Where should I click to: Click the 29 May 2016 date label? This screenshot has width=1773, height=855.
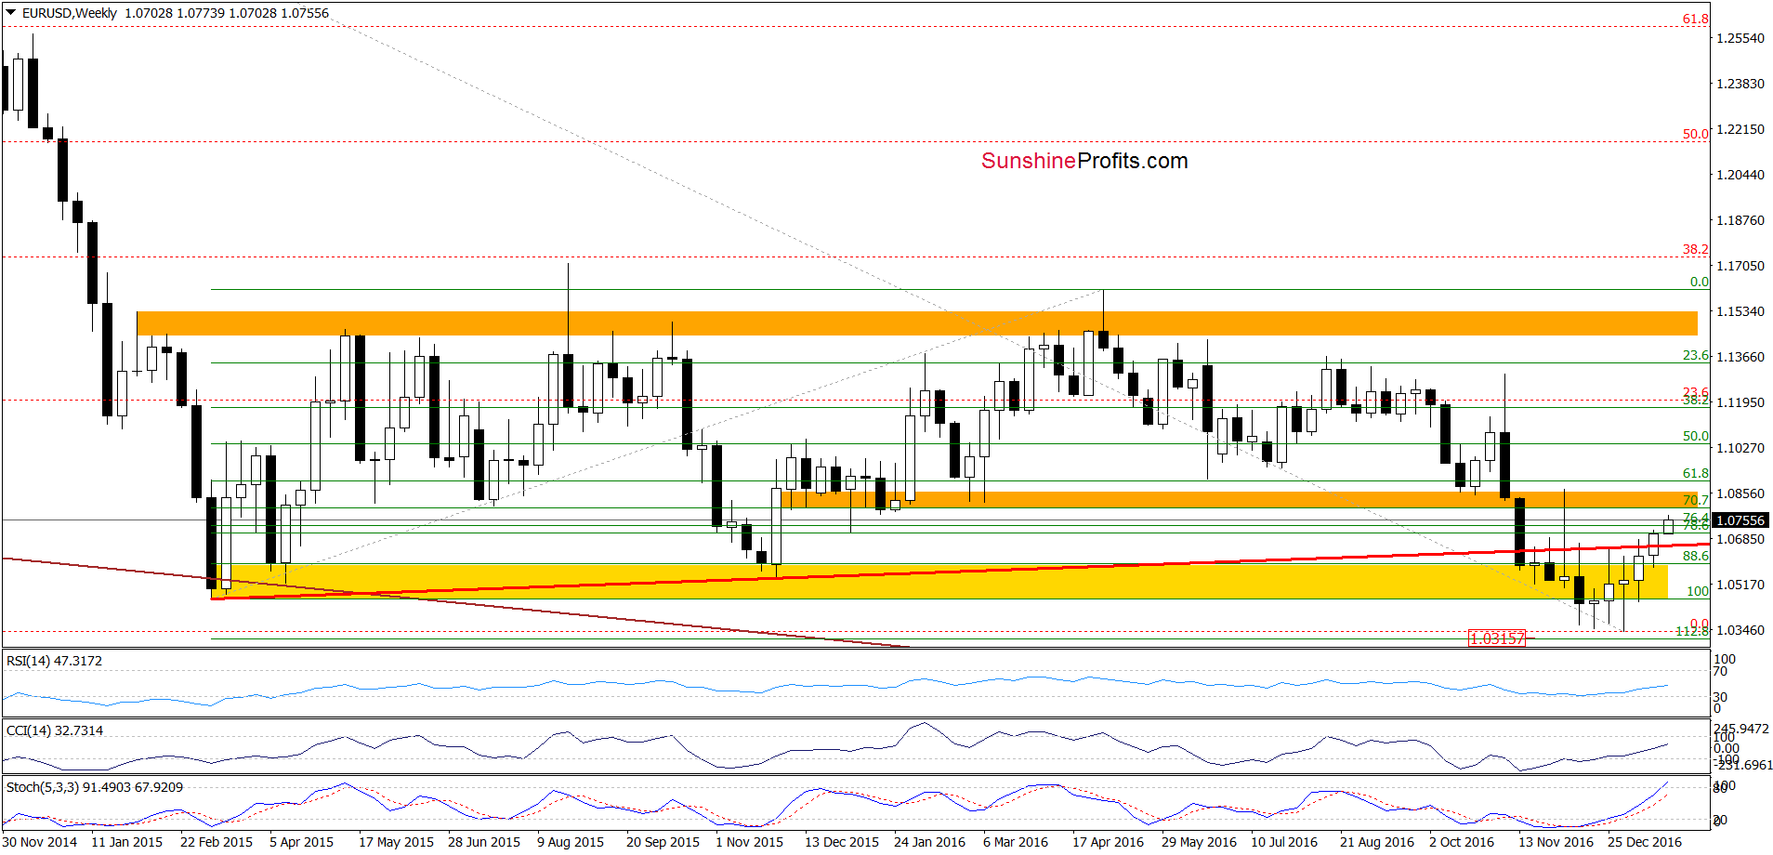[x=1200, y=842]
